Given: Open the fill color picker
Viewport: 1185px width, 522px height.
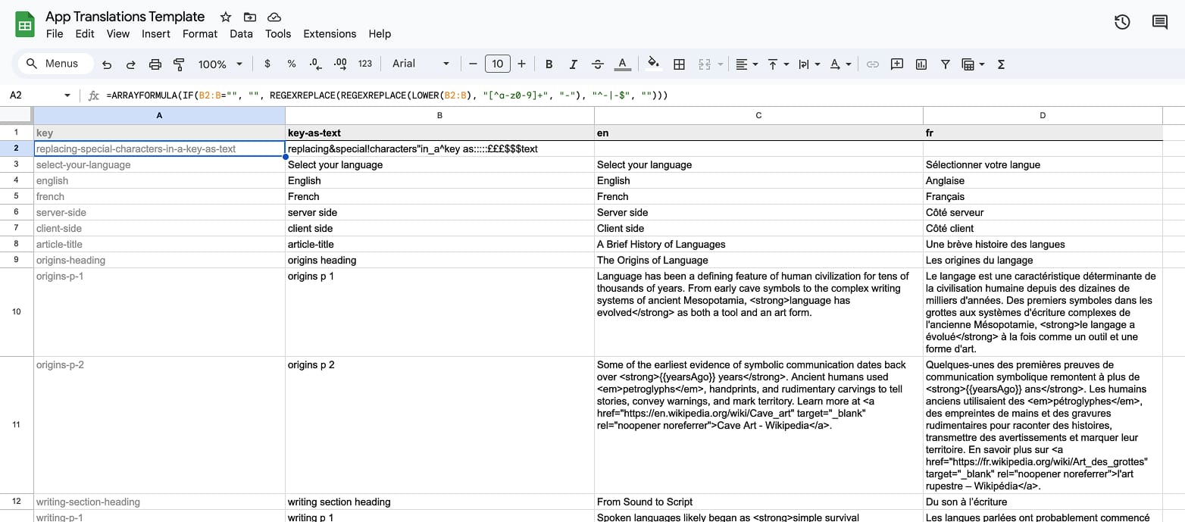Looking at the screenshot, I should (654, 64).
